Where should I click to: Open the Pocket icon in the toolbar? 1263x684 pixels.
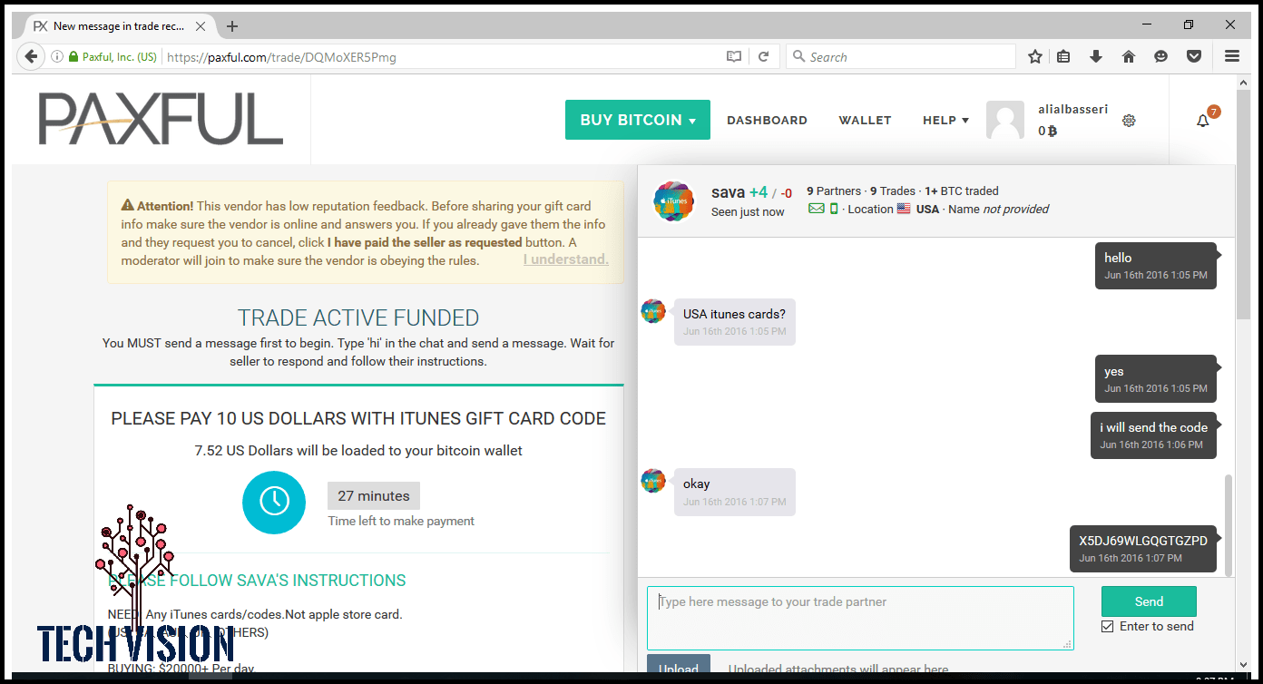(1194, 56)
